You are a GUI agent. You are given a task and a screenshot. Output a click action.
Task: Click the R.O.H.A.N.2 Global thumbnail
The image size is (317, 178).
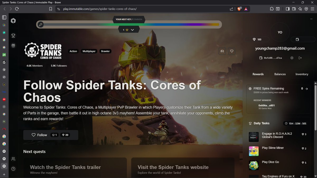(x=254, y=137)
